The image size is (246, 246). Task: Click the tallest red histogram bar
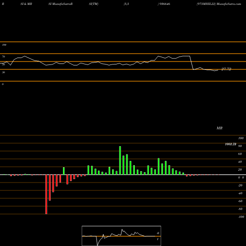(x=46, y=194)
